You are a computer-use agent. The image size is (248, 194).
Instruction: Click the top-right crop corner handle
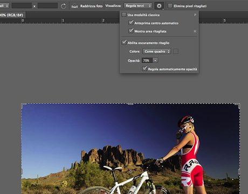coord(238,106)
